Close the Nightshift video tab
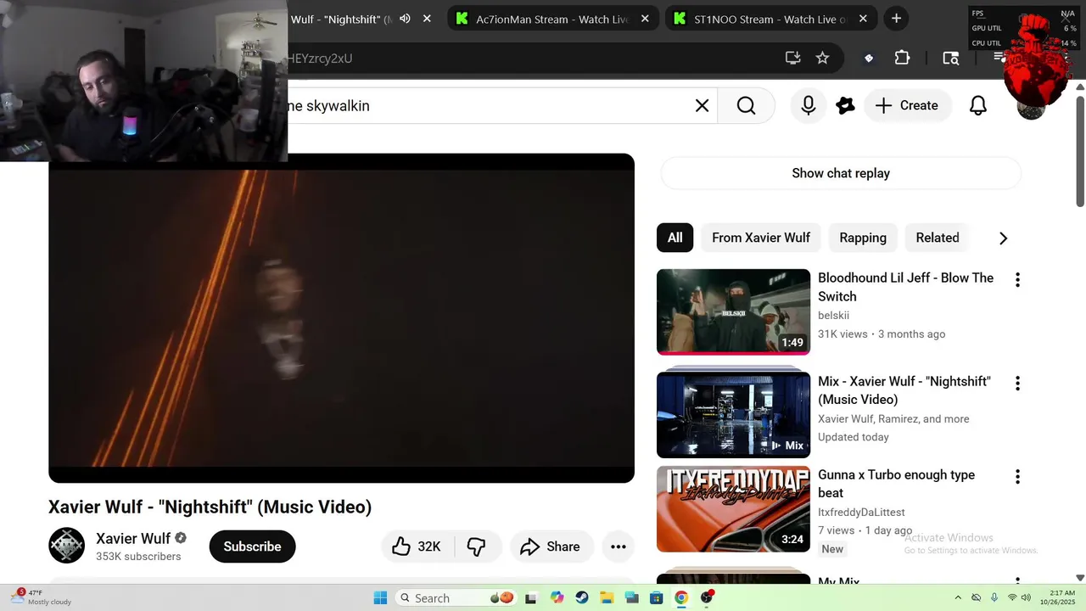The image size is (1086, 611). point(427,19)
